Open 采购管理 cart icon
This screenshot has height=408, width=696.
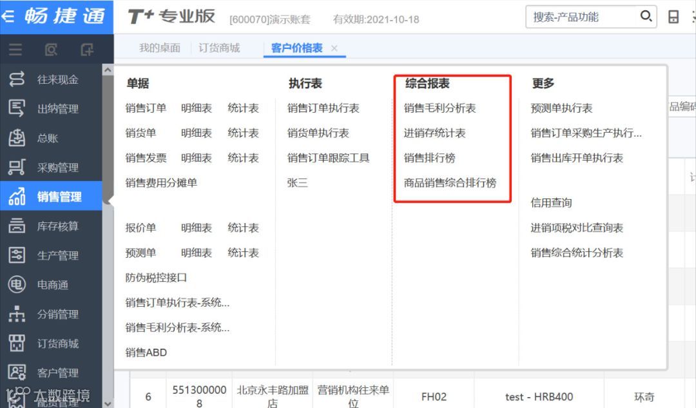[17, 167]
